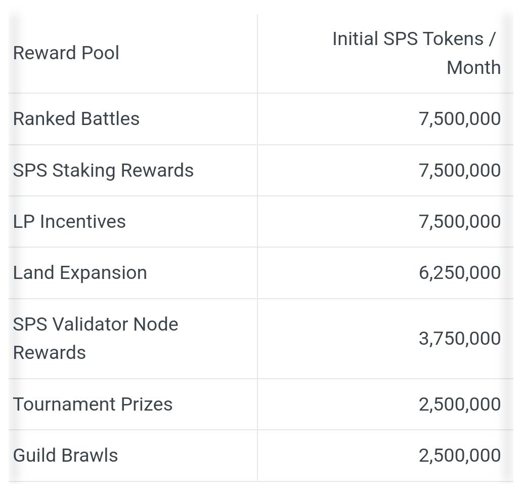Click the Reward Pool column header
The image size is (522, 484).
tap(66, 53)
